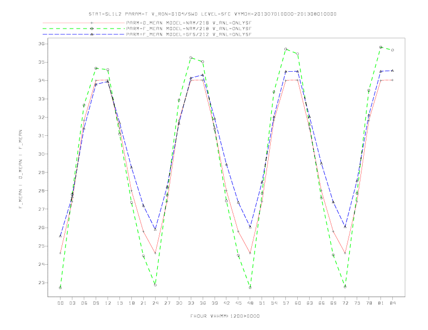428x330 pixels.
Task: Click the y-axis title 'F_MEAN | O_MEAN | F_MEAN'
Action: [x=21, y=169]
